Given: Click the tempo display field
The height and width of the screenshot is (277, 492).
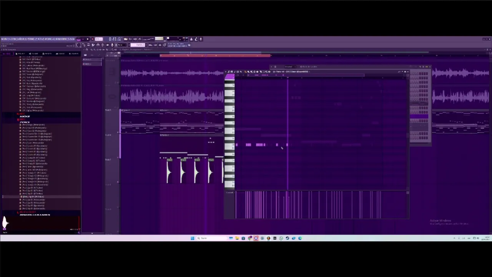Looking at the screenshot, I should point(99,39).
